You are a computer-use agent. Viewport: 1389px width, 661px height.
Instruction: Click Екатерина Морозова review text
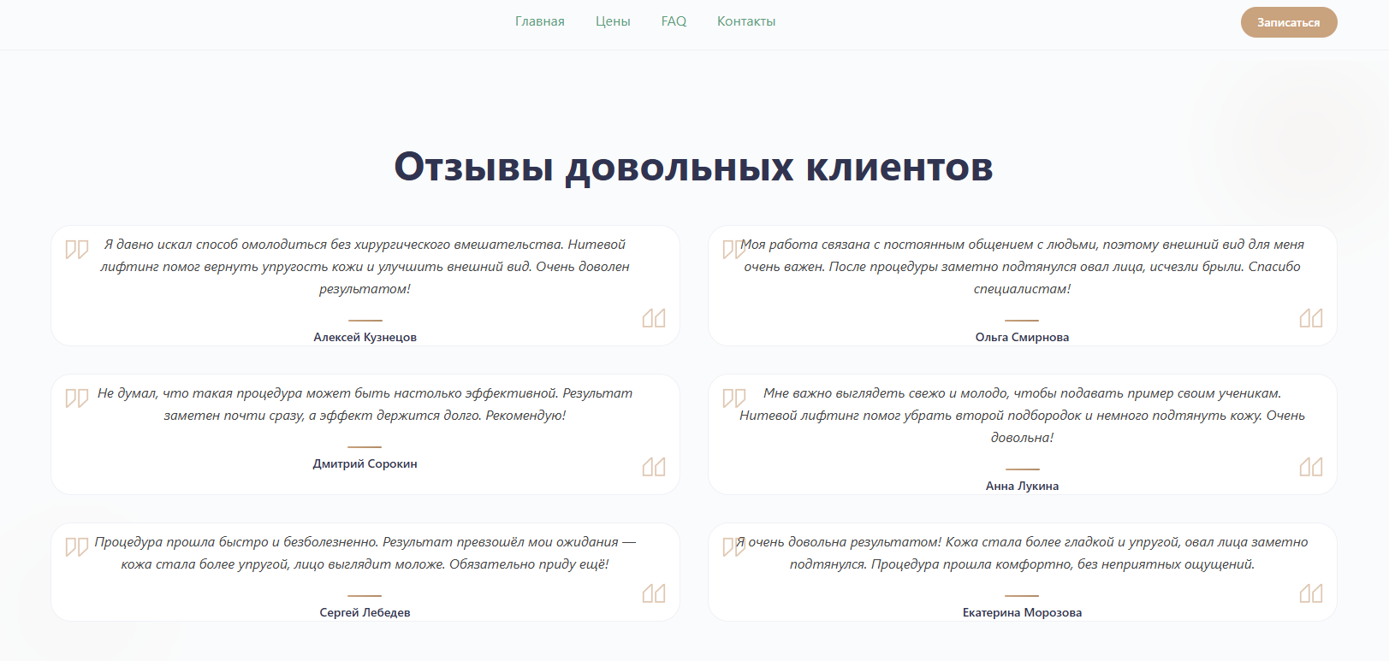[x=1022, y=553]
